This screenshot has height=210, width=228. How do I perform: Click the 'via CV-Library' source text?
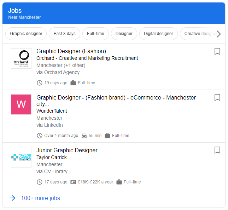[x=52, y=171]
